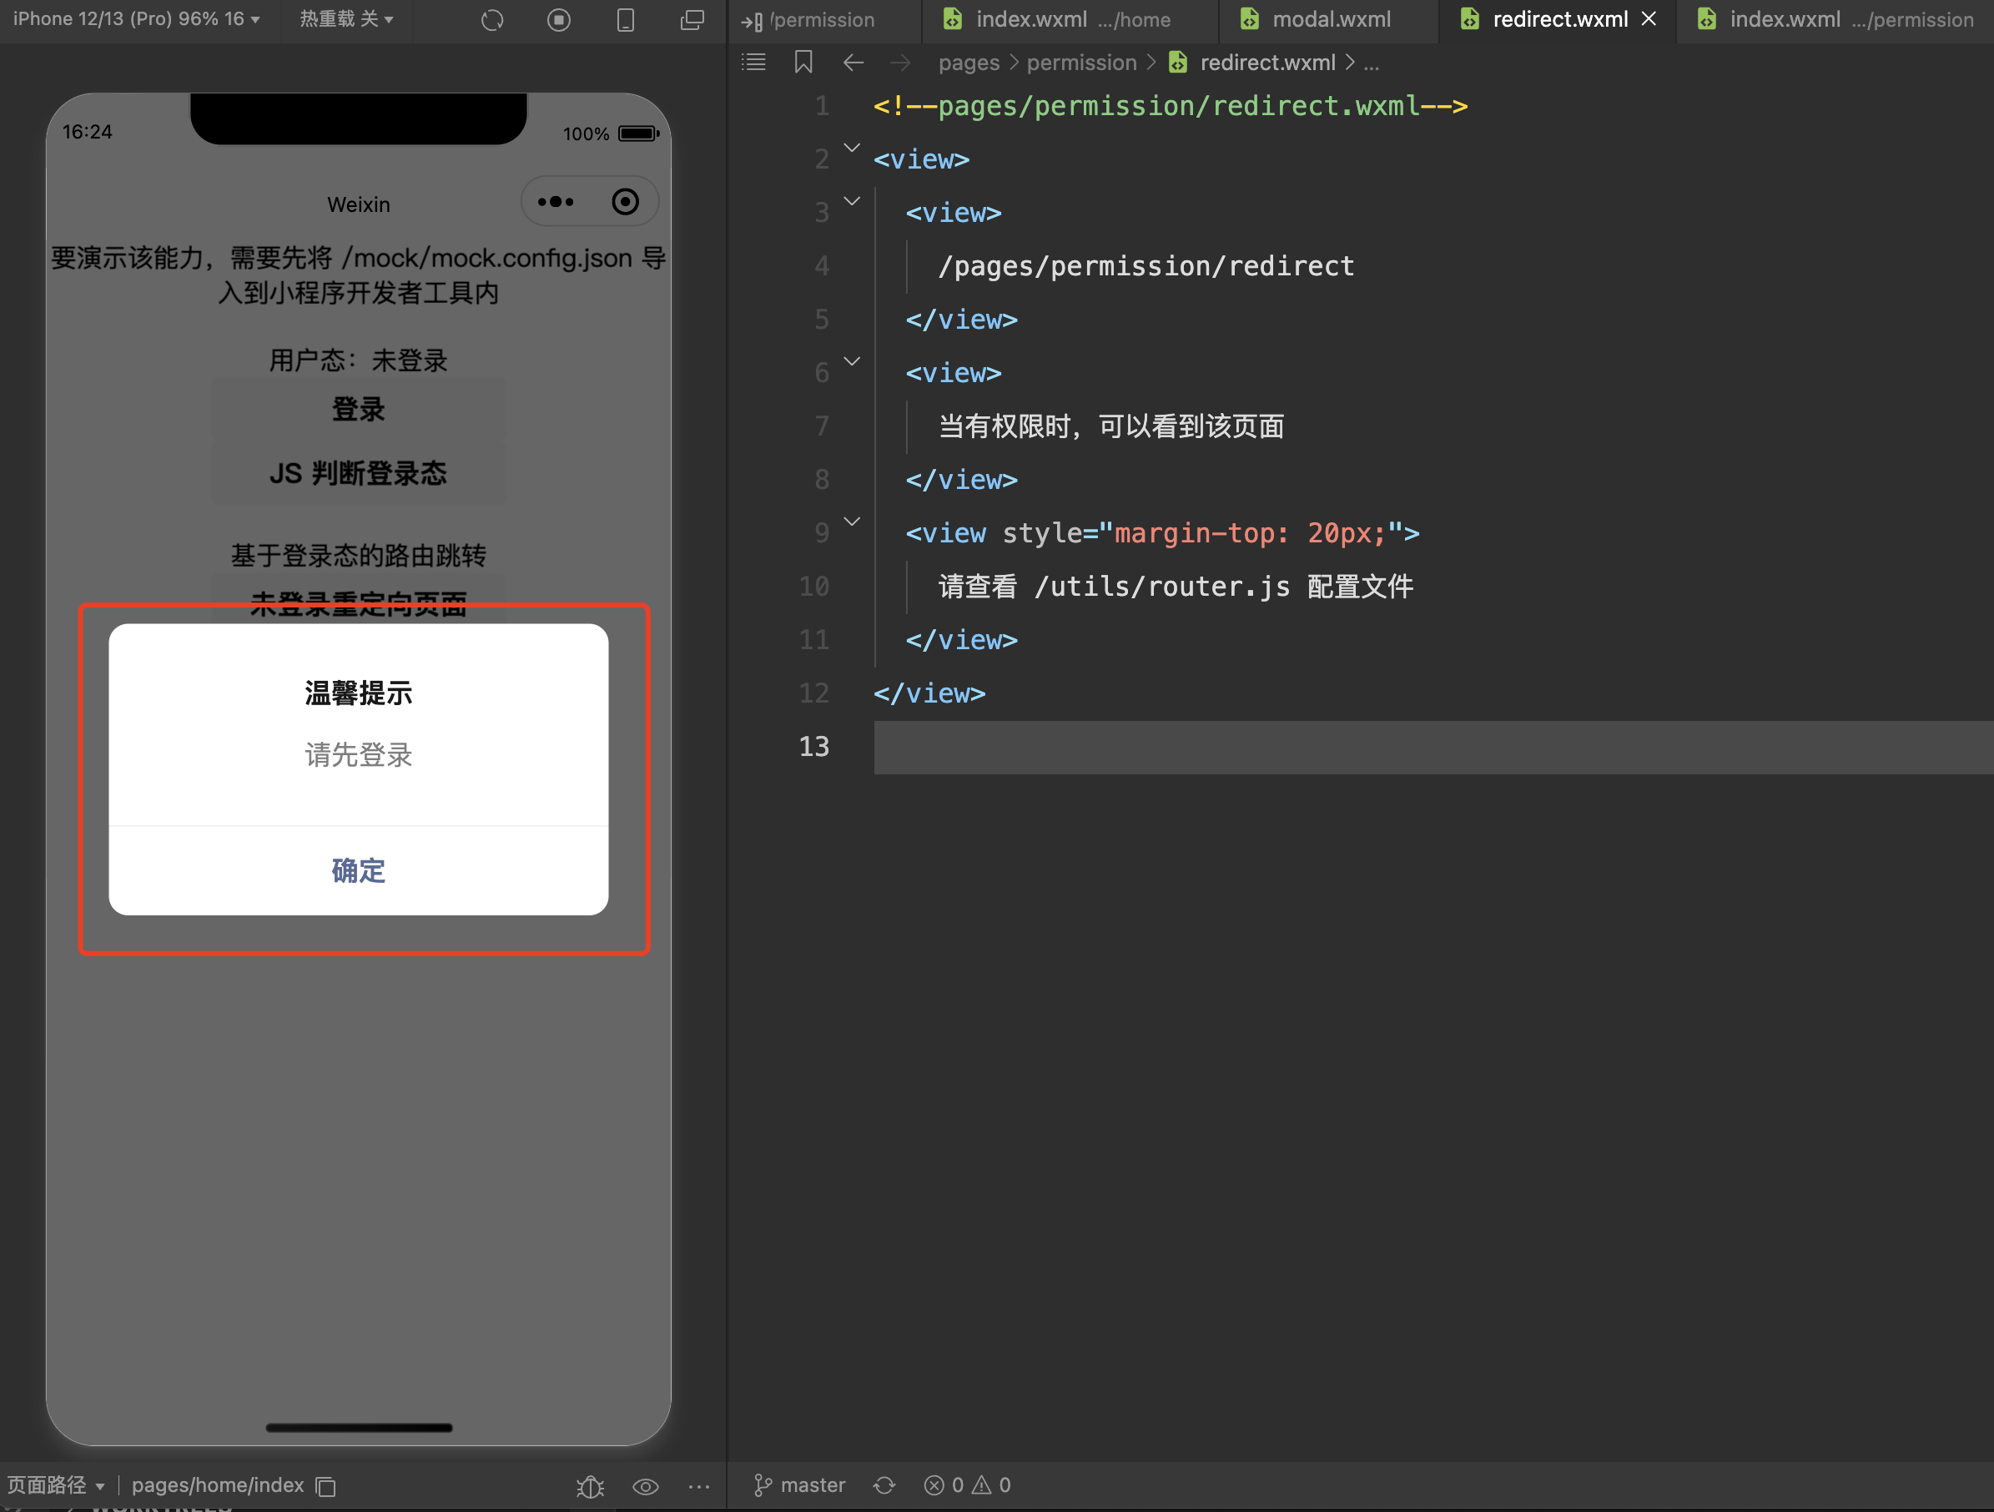Click line number 1 in gutter
1994x1512 pixels.
tap(821, 106)
